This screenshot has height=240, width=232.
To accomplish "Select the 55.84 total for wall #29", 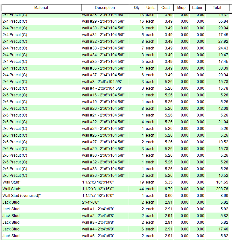I will pyautogui.click(x=223, y=21).
